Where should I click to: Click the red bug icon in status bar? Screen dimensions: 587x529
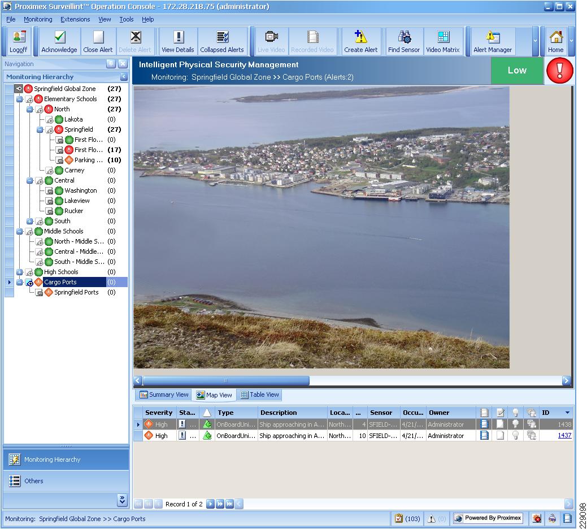[537, 518]
